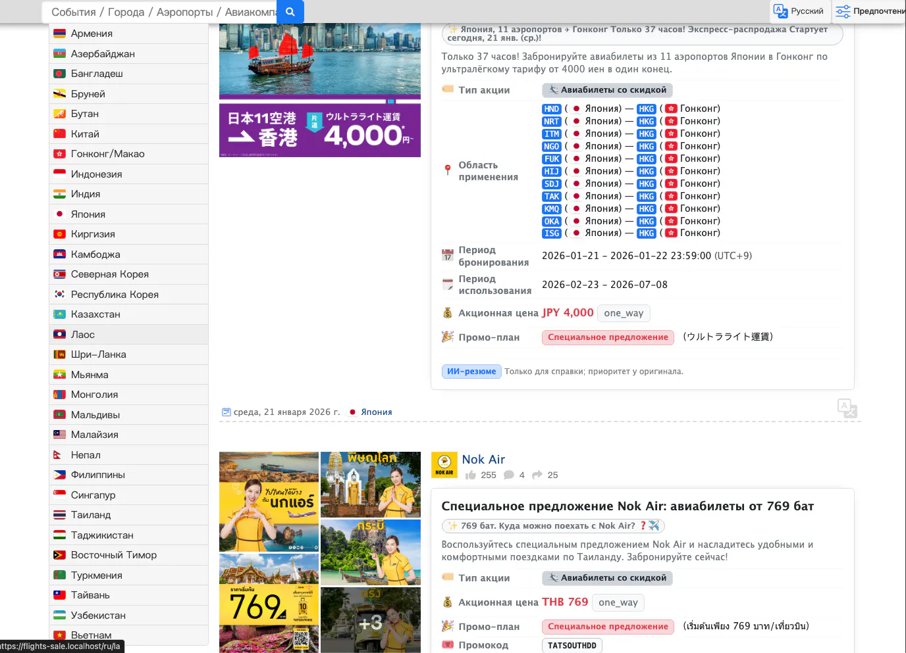The width and height of the screenshot is (906, 653).
Task: Click the calendar icon by среда, 21 января
Action: pyautogui.click(x=226, y=412)
